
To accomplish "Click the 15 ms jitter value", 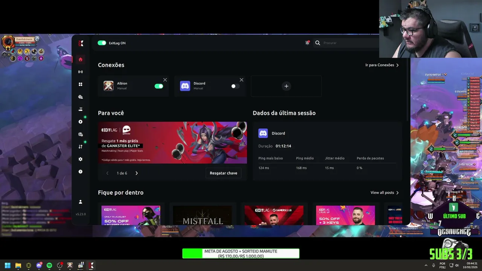I will coord(329,168).
